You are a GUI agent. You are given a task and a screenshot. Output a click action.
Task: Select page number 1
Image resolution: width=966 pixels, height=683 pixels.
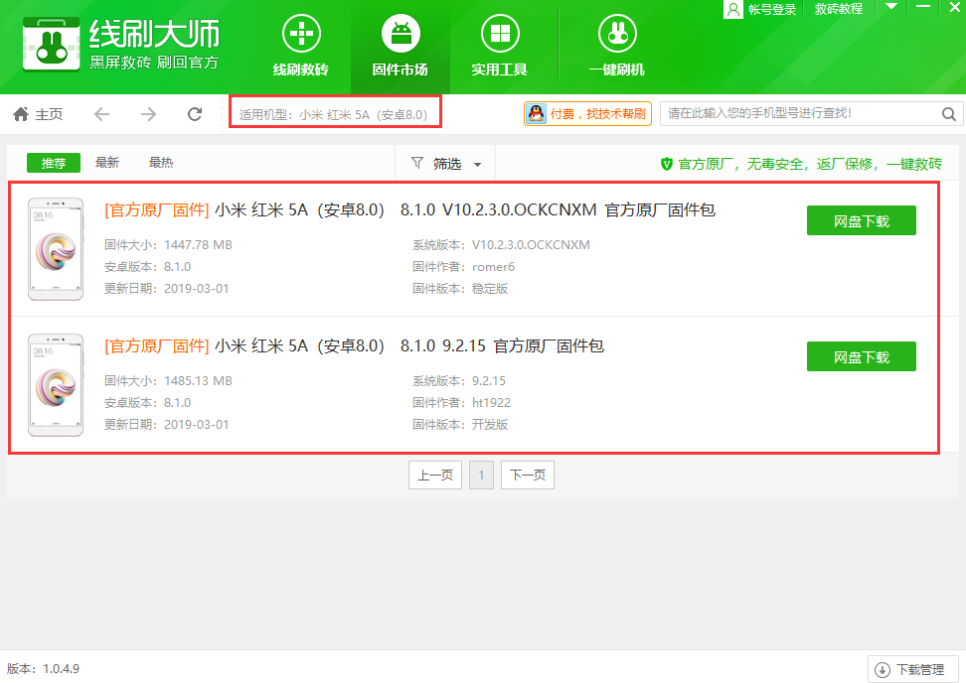pyautogui.click(x=481, y=476)
